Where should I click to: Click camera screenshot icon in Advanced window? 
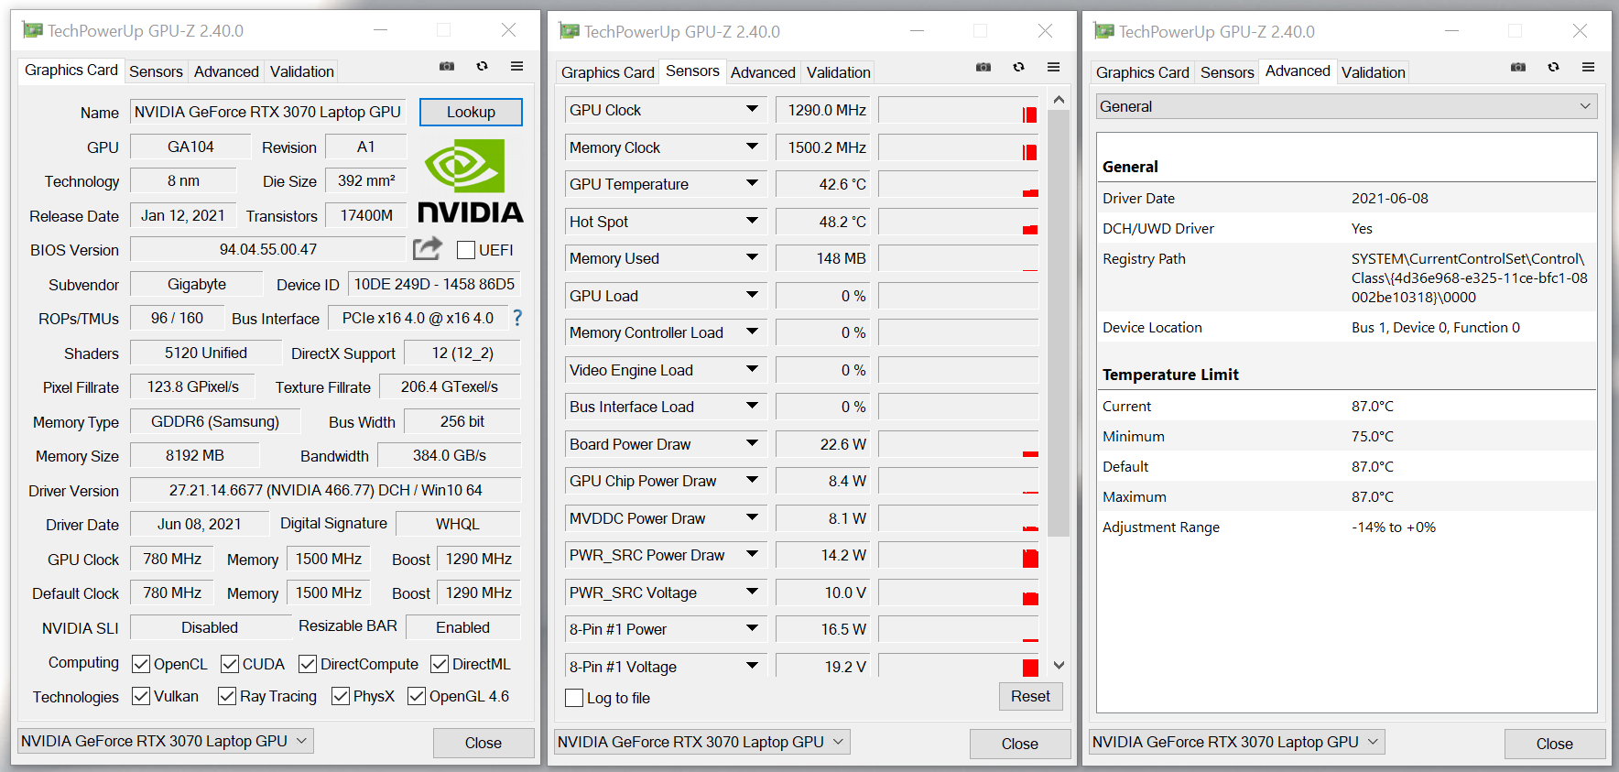(x=1518, y=67)
